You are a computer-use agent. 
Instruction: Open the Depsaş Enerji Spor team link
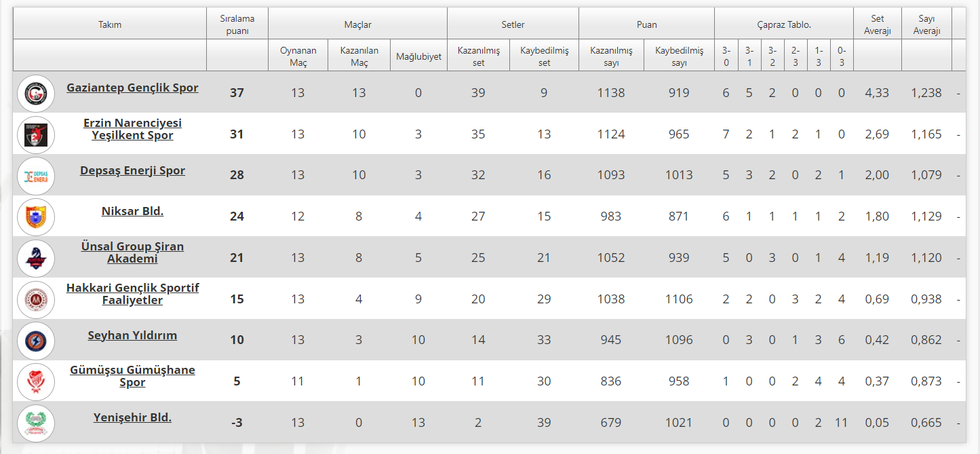point(132,170)
